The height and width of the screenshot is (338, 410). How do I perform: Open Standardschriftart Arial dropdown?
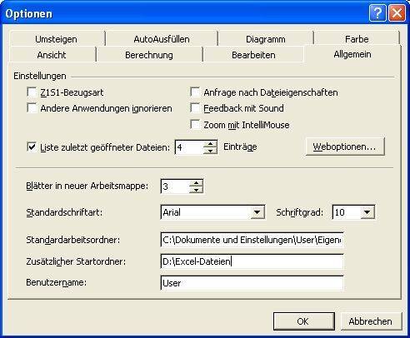click(257, 212)
